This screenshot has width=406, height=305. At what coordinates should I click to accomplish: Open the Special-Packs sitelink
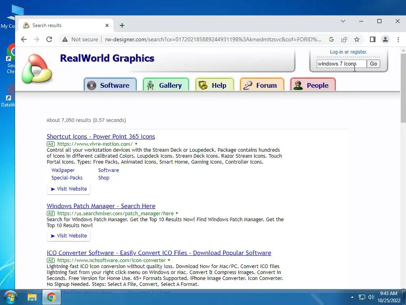tap(67, 178)
